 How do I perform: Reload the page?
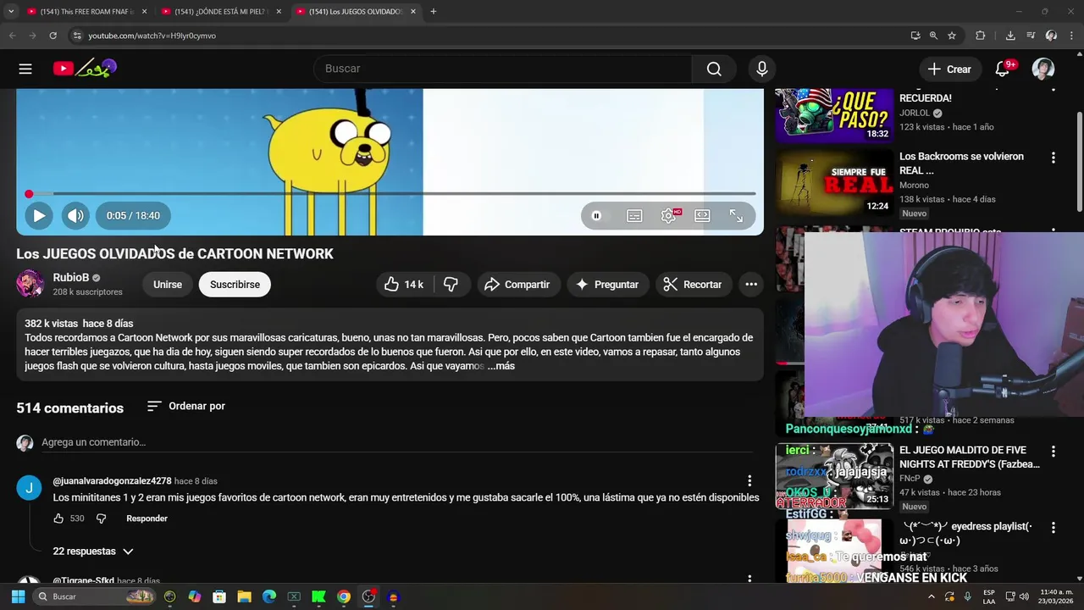(x=53, y=36)
